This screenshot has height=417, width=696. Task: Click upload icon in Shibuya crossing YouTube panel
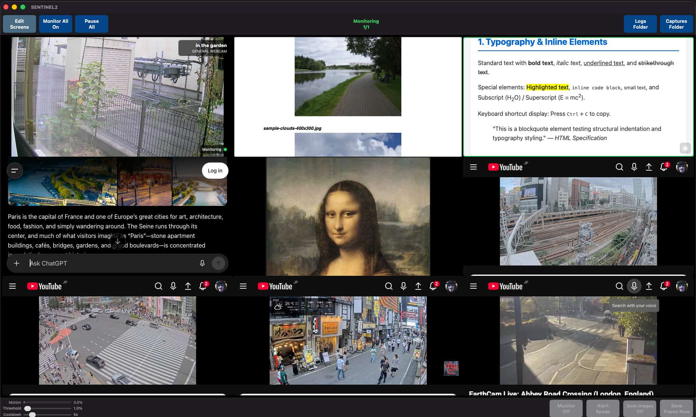tap(188, 286)
